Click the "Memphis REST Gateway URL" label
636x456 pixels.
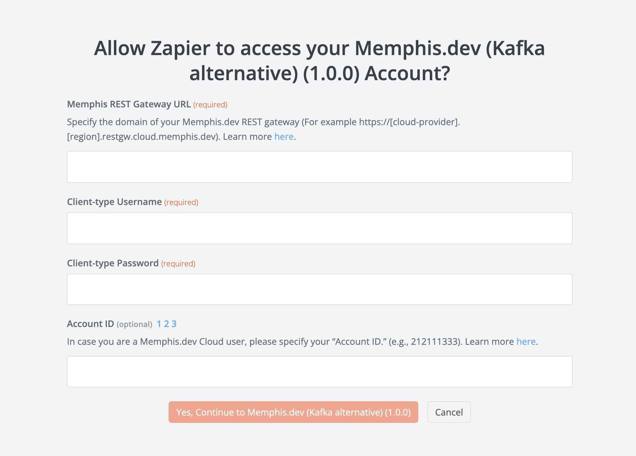click(x=129, y=104)
